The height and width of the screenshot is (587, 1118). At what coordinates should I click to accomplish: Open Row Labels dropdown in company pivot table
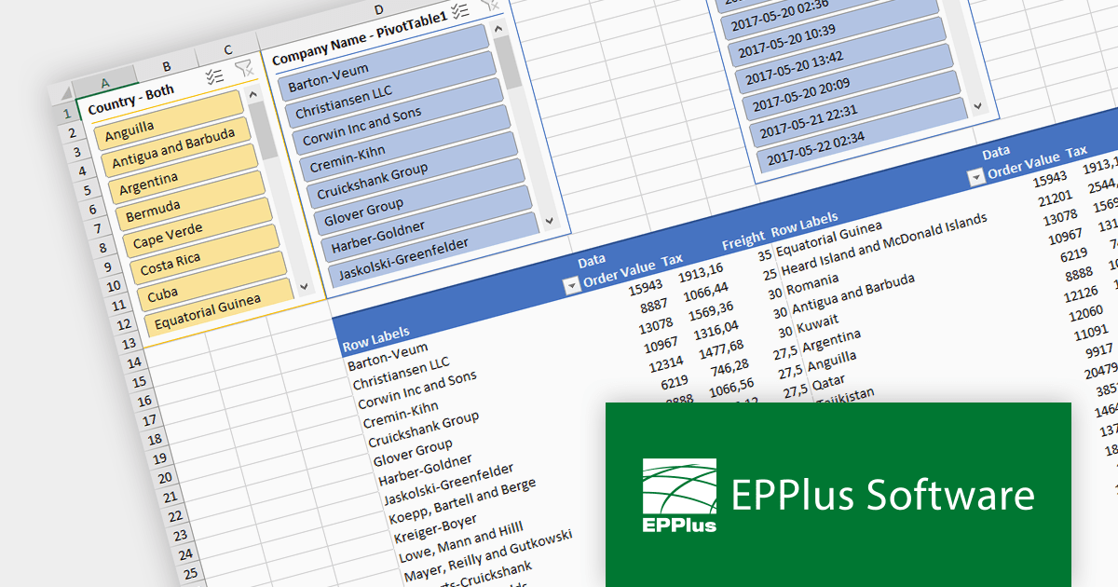point(572,286)
